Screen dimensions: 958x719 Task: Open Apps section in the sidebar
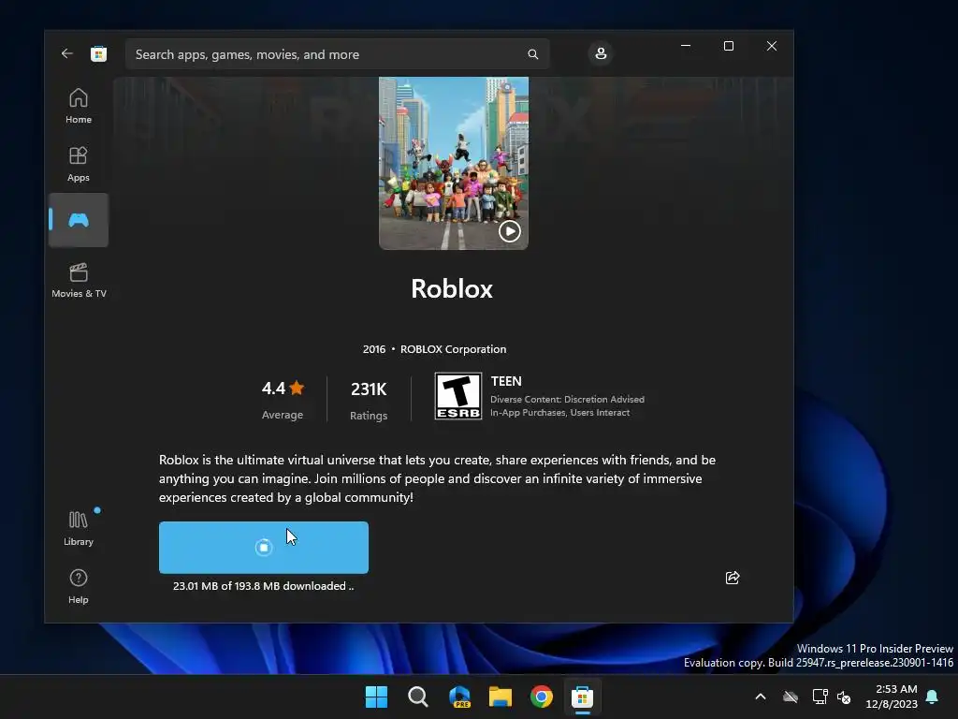point(79,164)
